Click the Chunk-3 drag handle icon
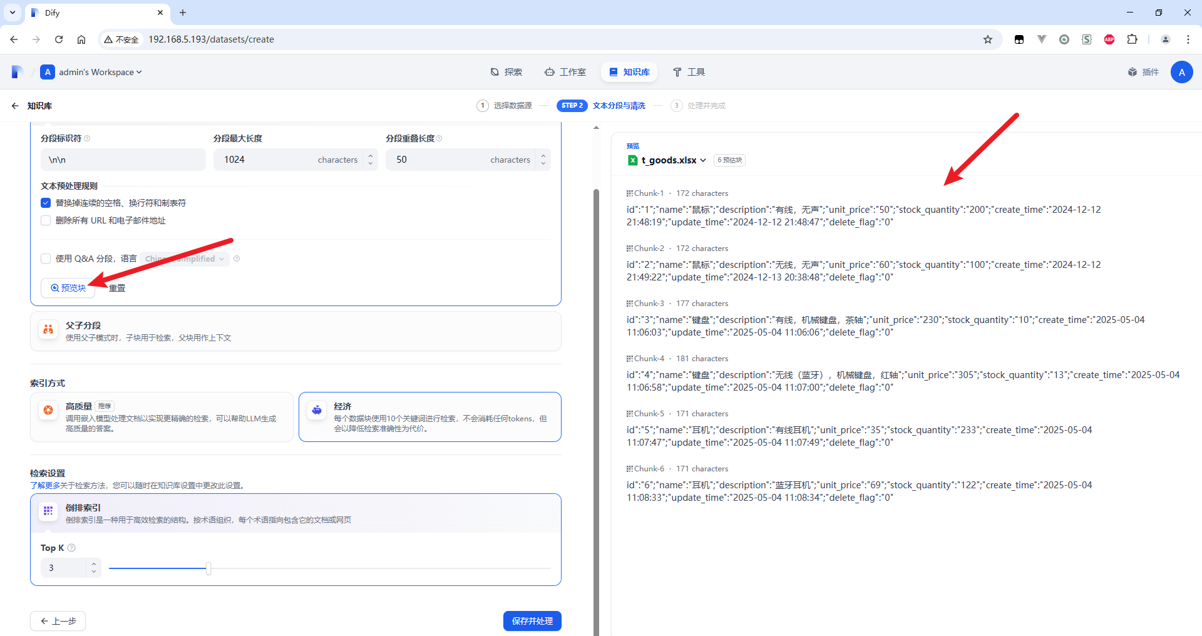The image size is (1202, 636). [630, 304]
